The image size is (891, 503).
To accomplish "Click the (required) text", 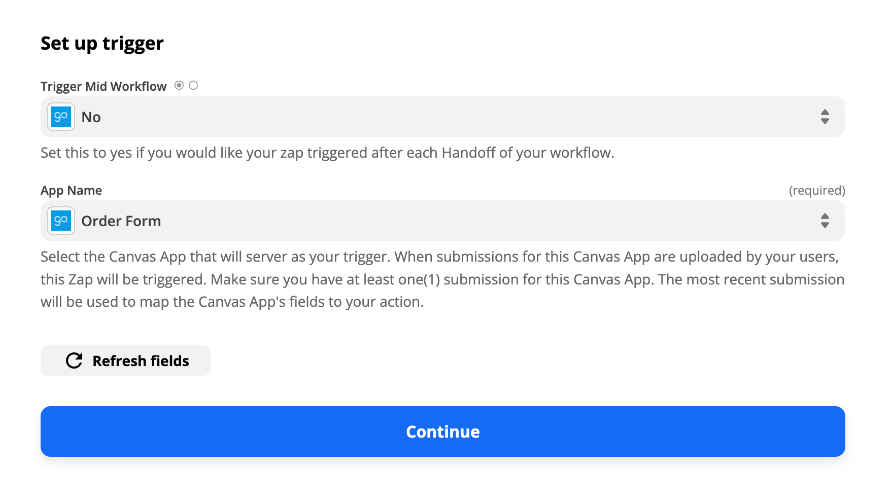I will [x=817, y=191].
